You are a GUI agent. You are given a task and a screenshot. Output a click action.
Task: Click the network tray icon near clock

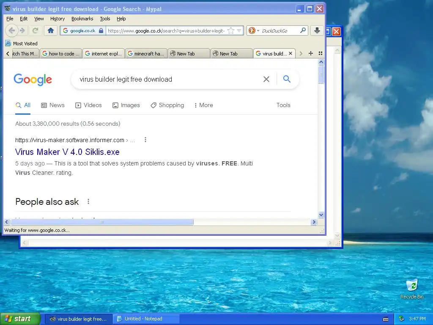point(401,319)
